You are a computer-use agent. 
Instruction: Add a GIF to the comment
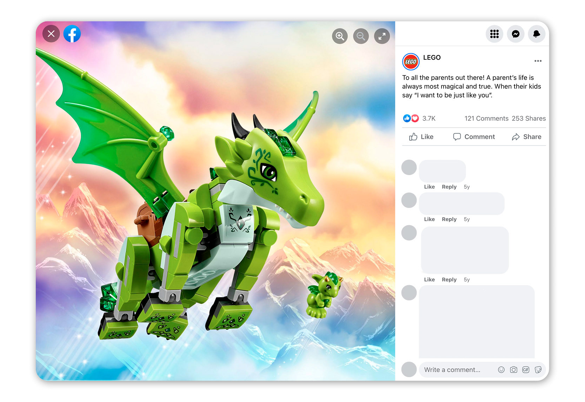coord(526,370)
